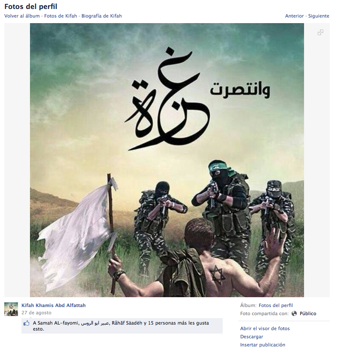Click Abrir el visor de fotos
The height and width of the screenshot is (352, 343).
265,328
